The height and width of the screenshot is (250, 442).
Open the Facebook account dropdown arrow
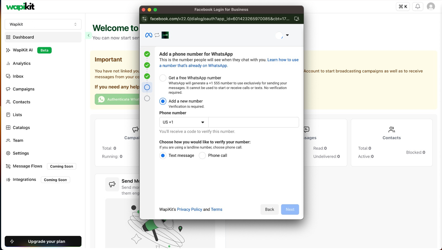(287, 35)
